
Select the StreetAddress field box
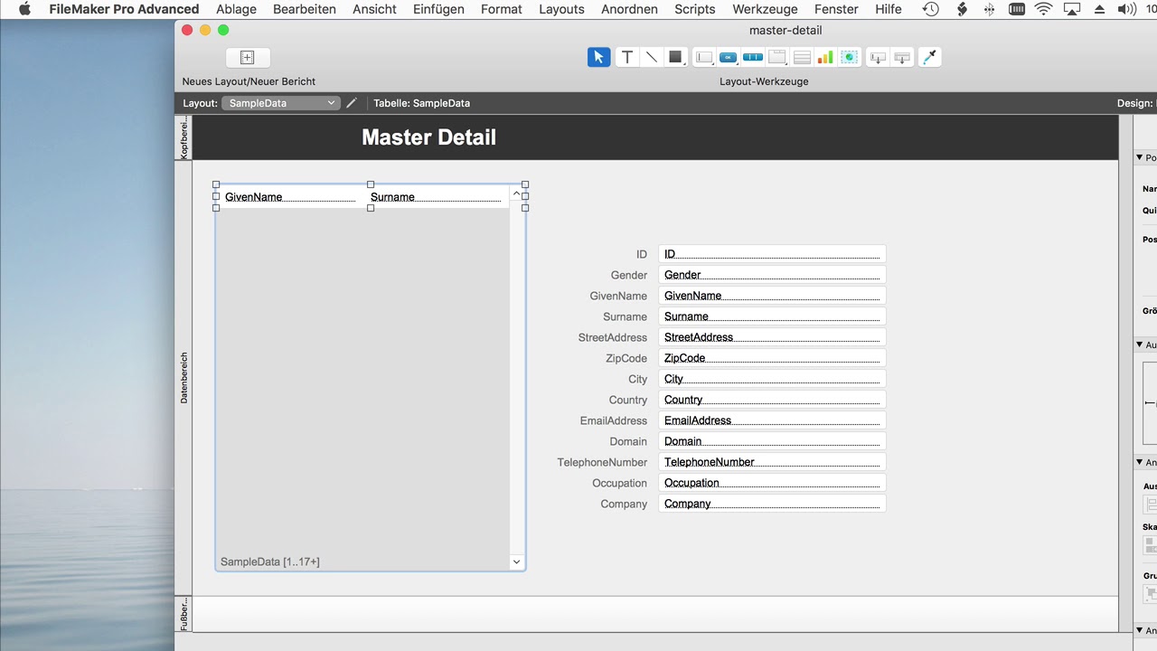pyautogui.click(x=772, y=337)
